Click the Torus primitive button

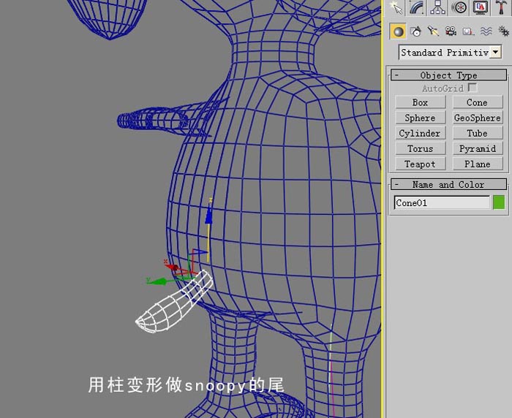421,148
